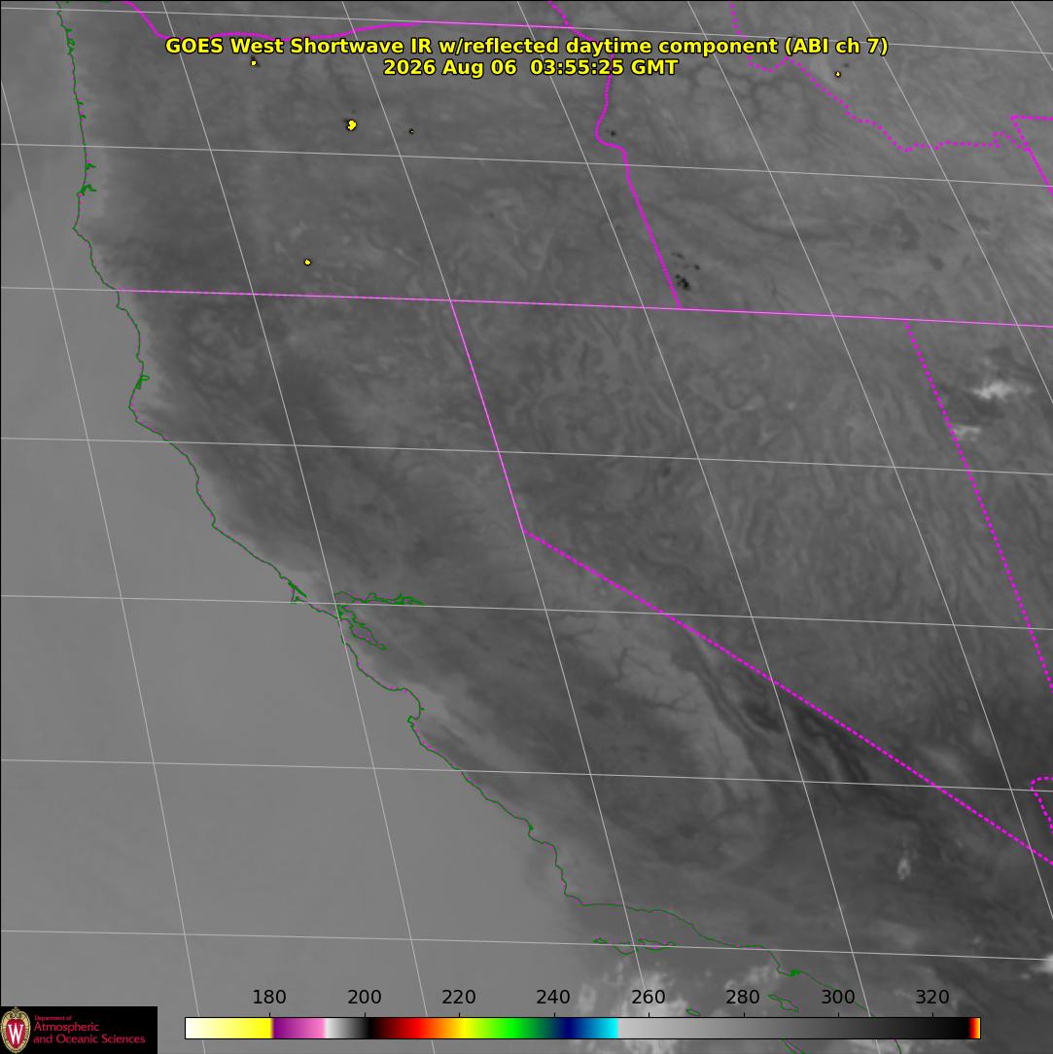
Task: Click the Atmospheric and Oceanic Sciences label
Action: 89,1033
